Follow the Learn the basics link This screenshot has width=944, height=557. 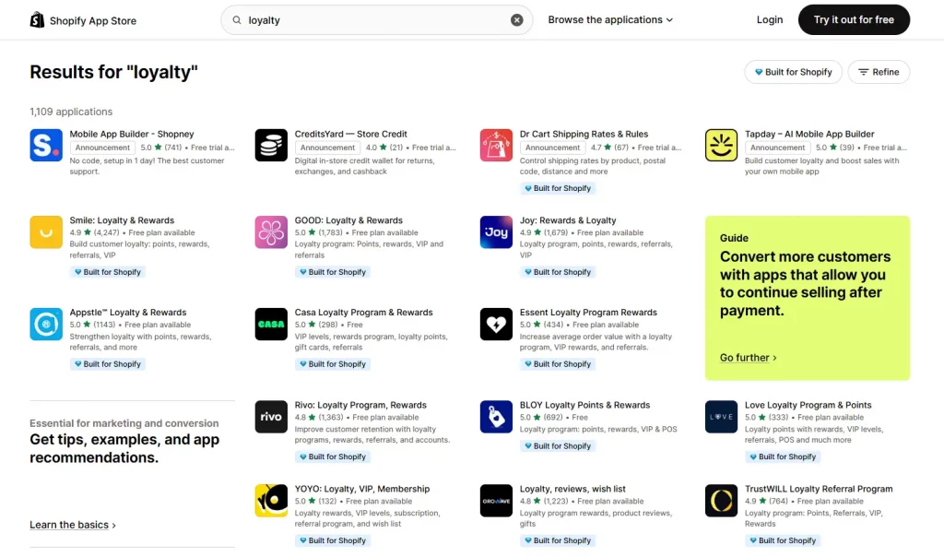coord(72,525)
